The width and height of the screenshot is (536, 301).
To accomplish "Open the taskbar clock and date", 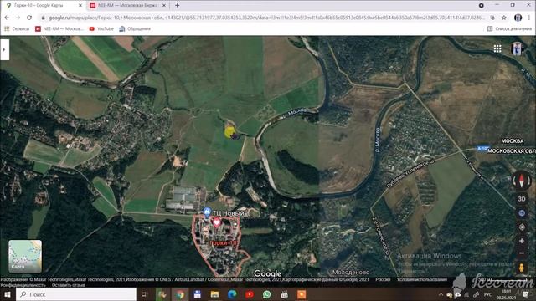I will pos(506,294).
